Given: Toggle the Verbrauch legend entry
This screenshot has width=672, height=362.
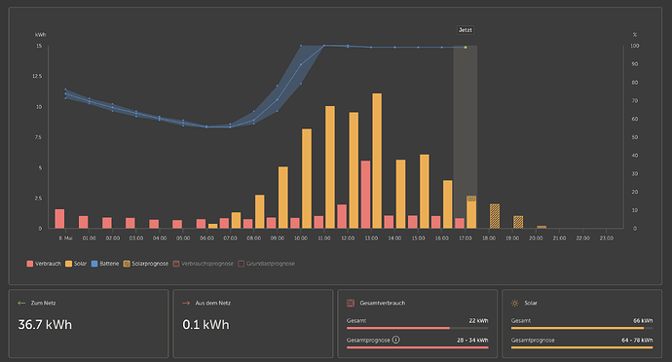Looking at the screenshot, I should [x=44, y=264].
